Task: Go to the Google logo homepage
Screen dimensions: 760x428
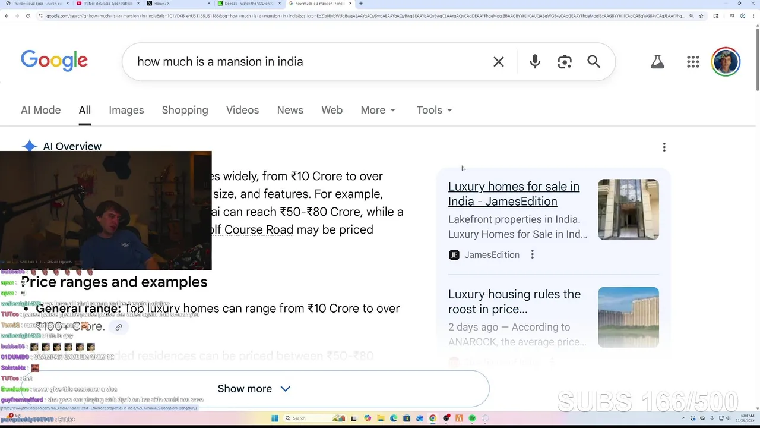Action: pos(54,61)
